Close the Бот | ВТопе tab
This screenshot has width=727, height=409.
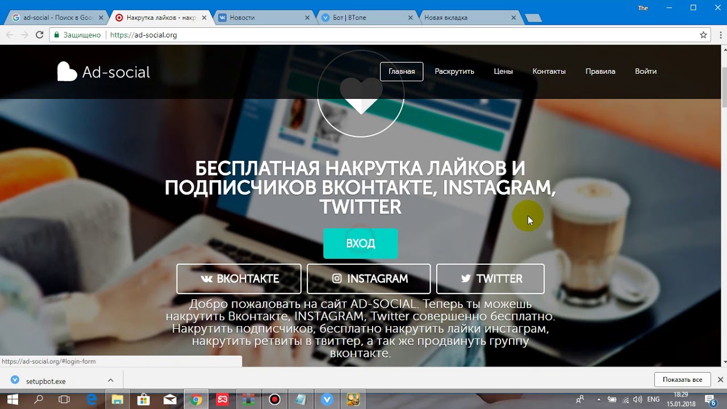coord(411,18)
